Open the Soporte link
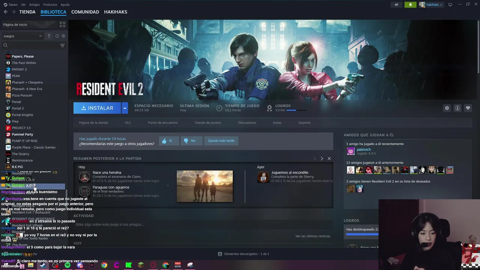This screenshot has width=480, height=270. click(x=304, y=123)
